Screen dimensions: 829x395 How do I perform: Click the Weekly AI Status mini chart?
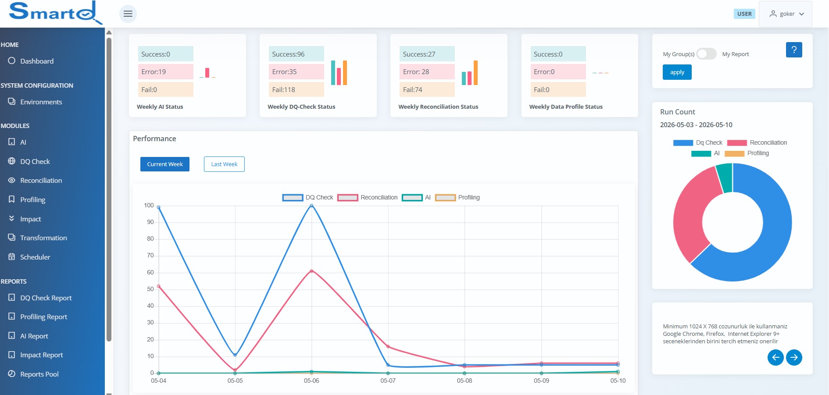(207, 72)
